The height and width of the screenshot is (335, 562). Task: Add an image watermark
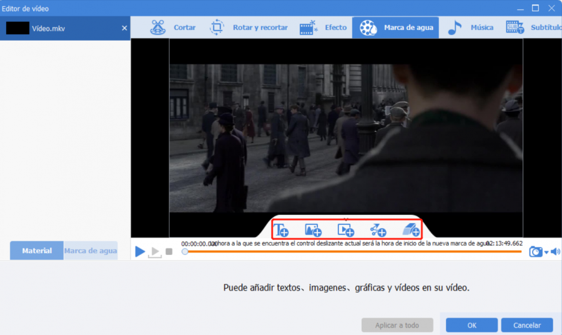coord(313,230)
